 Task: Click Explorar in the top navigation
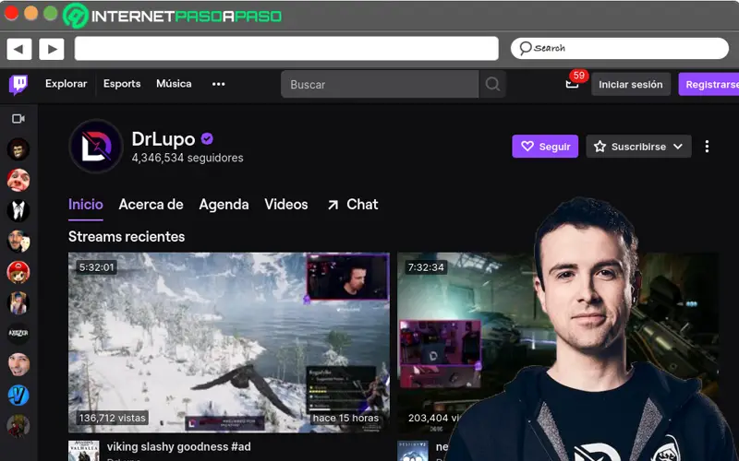click(66, 84)
